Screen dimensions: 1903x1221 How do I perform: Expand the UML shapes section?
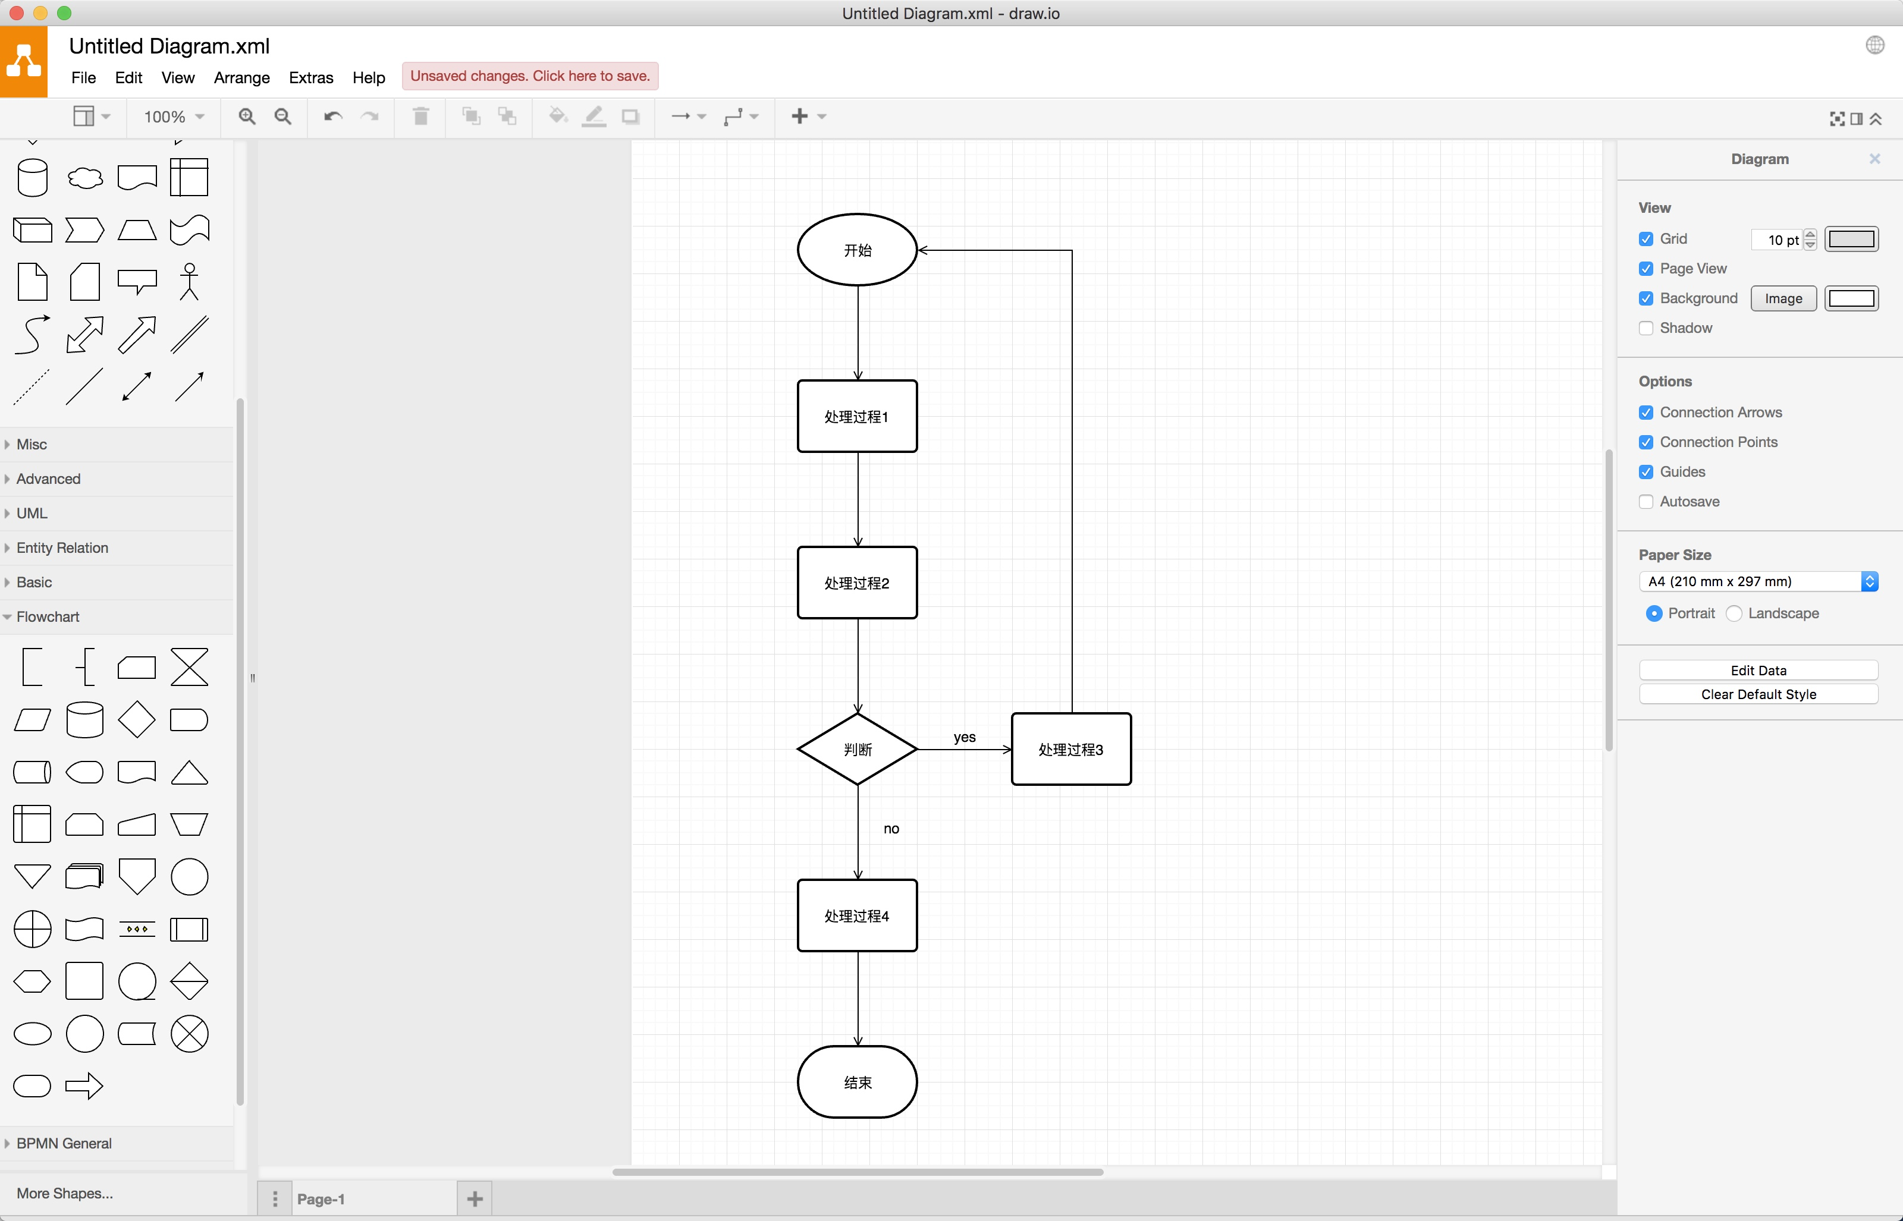(x=32, y=513)
